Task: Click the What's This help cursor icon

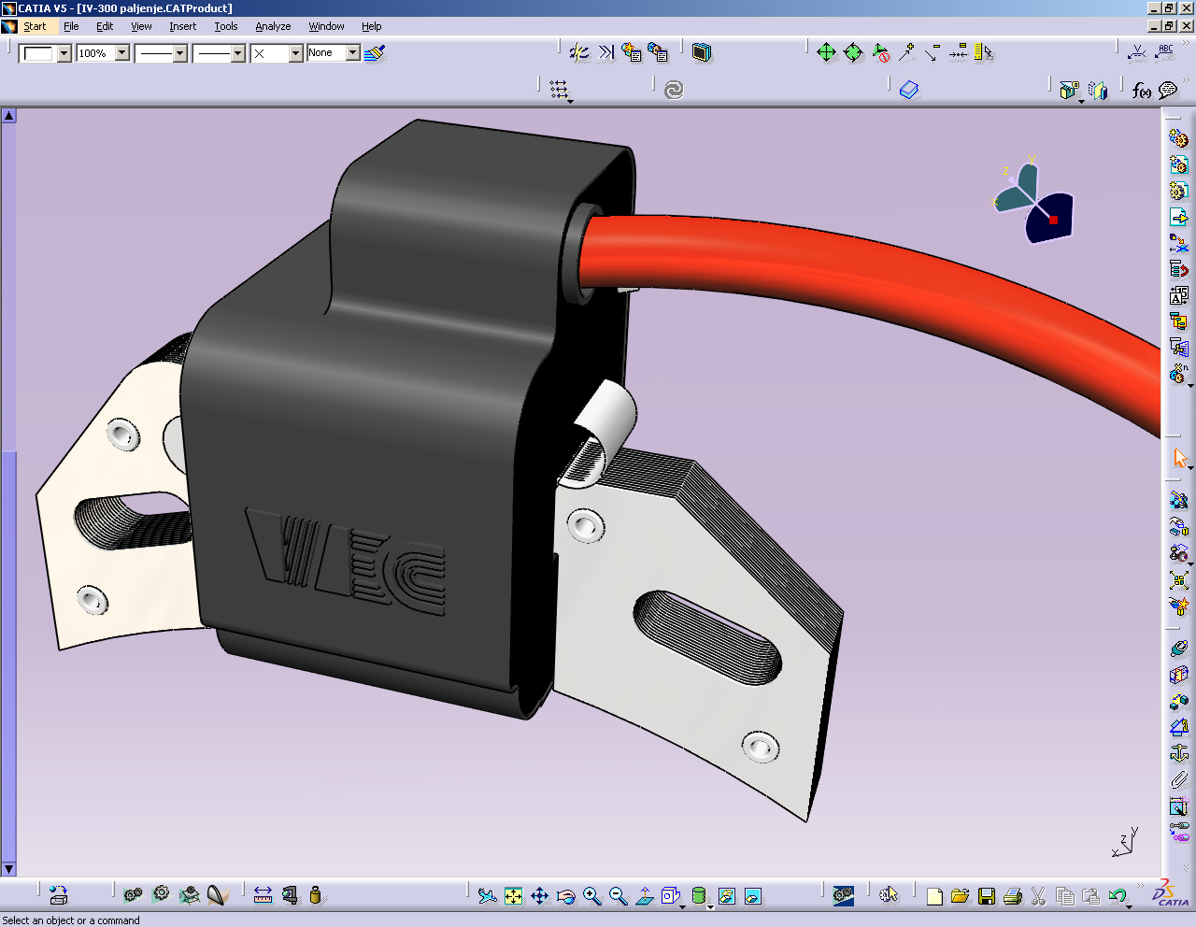Action: coord(889,895)
